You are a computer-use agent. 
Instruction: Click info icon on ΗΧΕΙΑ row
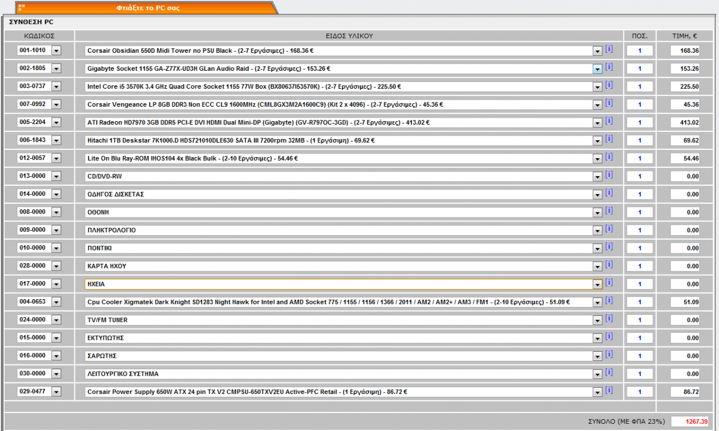coord(609,283)
